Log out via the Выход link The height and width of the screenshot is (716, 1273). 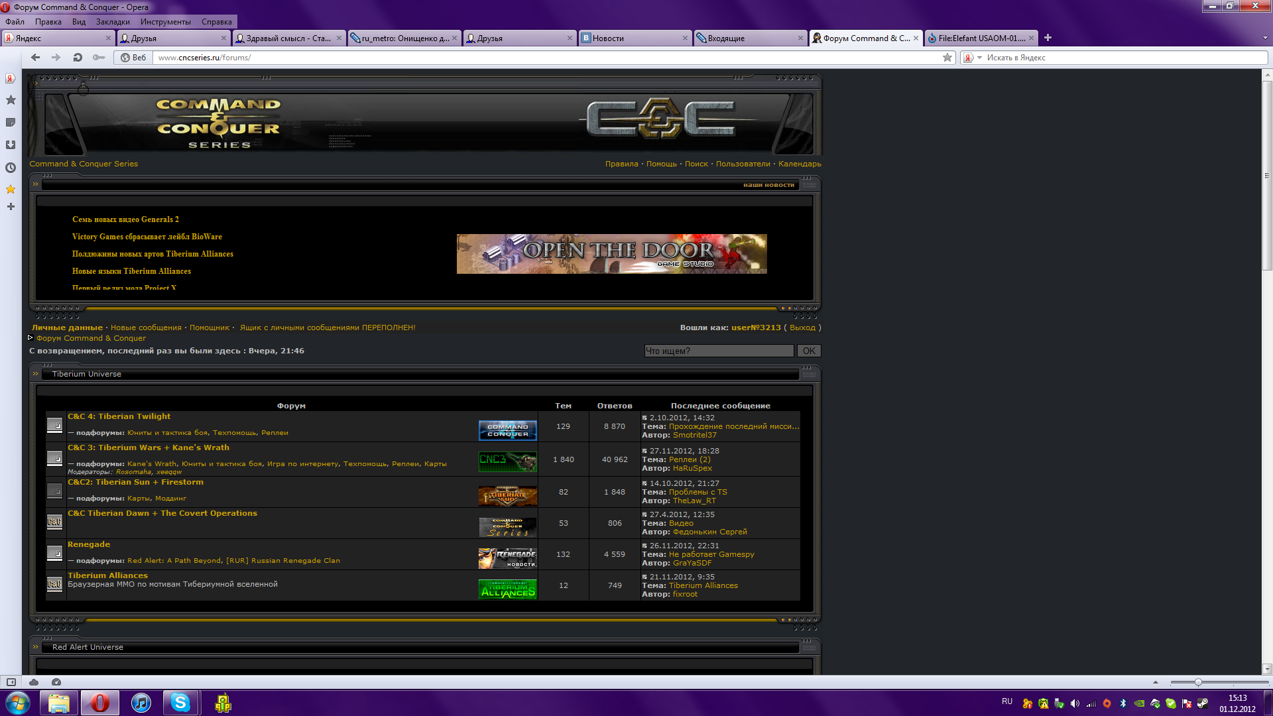(802, 328)
